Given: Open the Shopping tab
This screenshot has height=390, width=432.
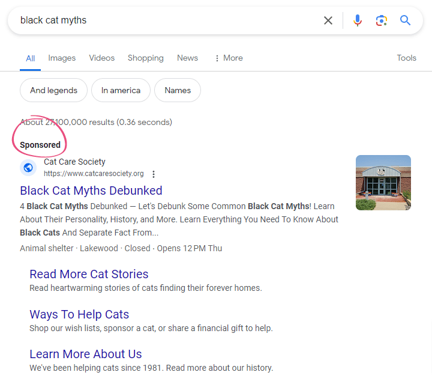Looking at the screenshot, I should pyautogui.click(x=145, y=58).
